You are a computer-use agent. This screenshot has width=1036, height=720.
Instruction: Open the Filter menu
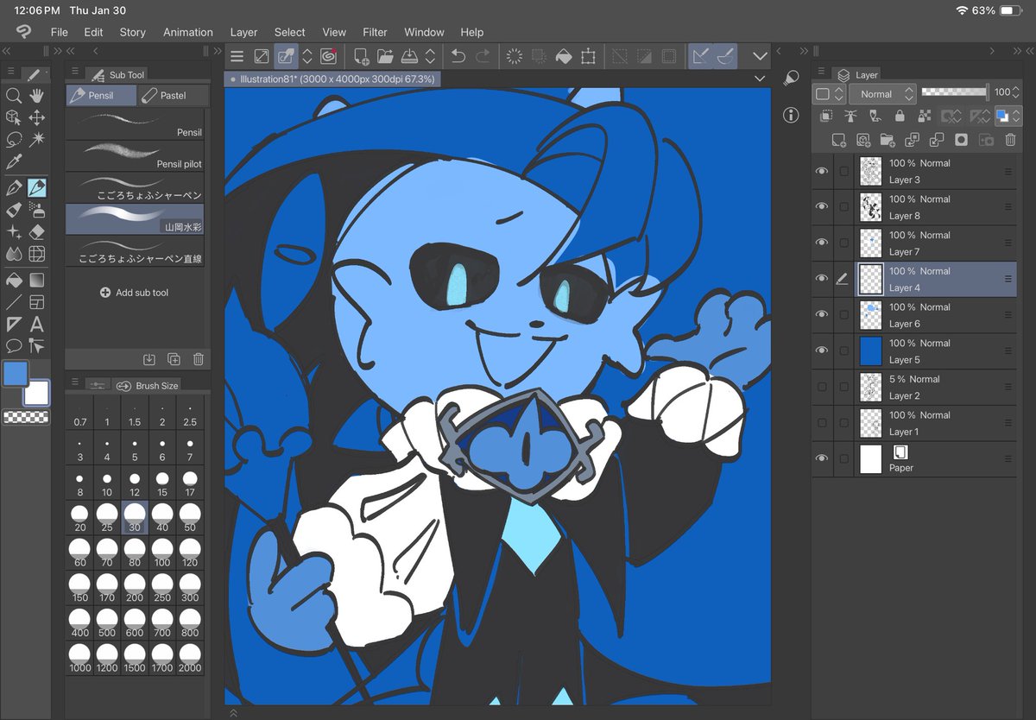(x=375, y=32)
